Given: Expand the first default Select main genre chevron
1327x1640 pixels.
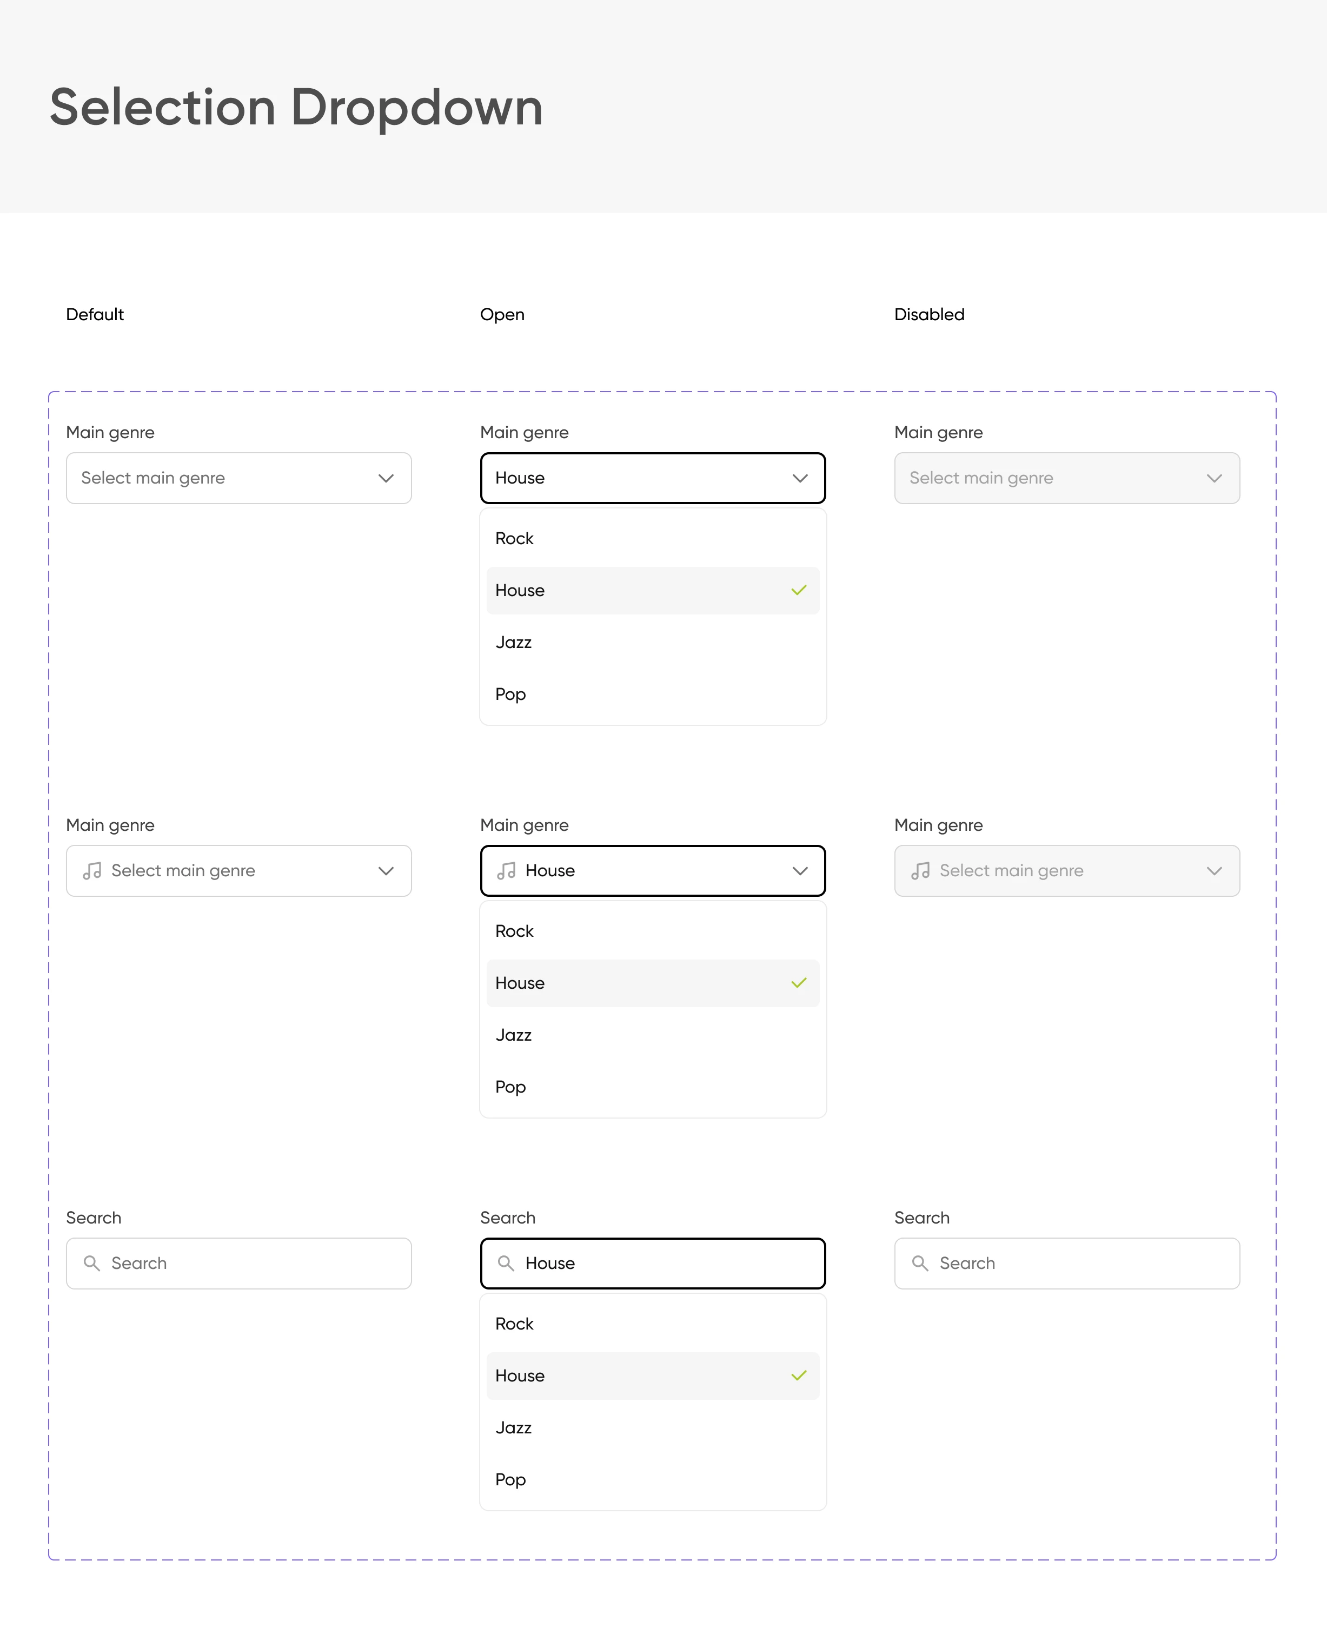Looking at the screenshot, I should click(386, 478).
